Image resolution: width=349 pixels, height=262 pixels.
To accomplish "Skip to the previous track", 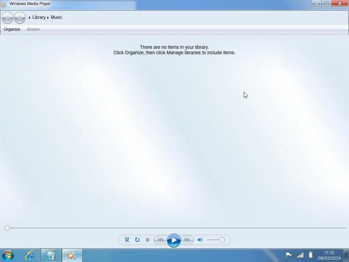I will pyautogui.click(x=160, y=240).
